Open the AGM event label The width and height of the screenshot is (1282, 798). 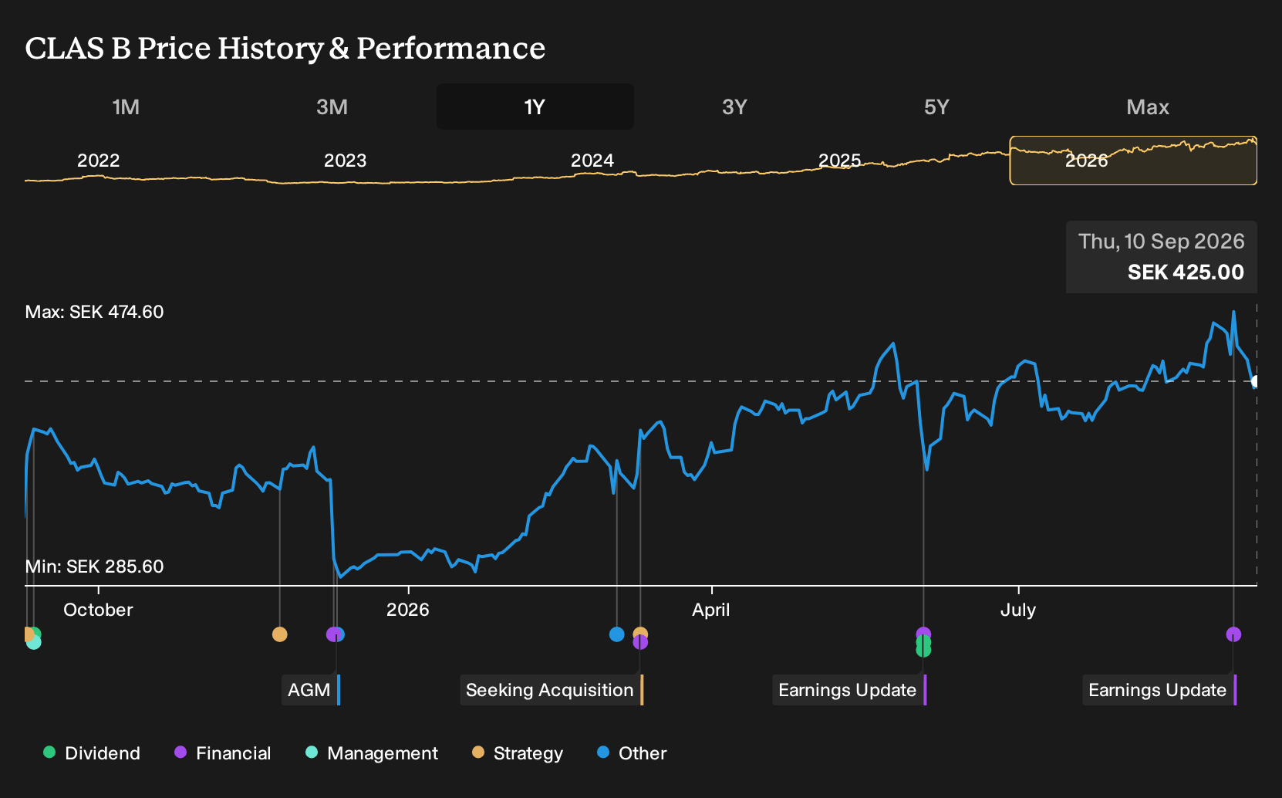pyautogui.click(x=311, y=690)
